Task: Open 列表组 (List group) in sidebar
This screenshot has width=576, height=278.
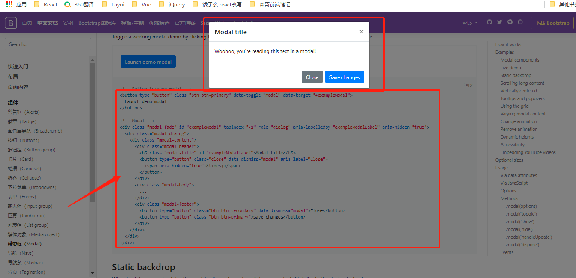Action: click(28, 225)
